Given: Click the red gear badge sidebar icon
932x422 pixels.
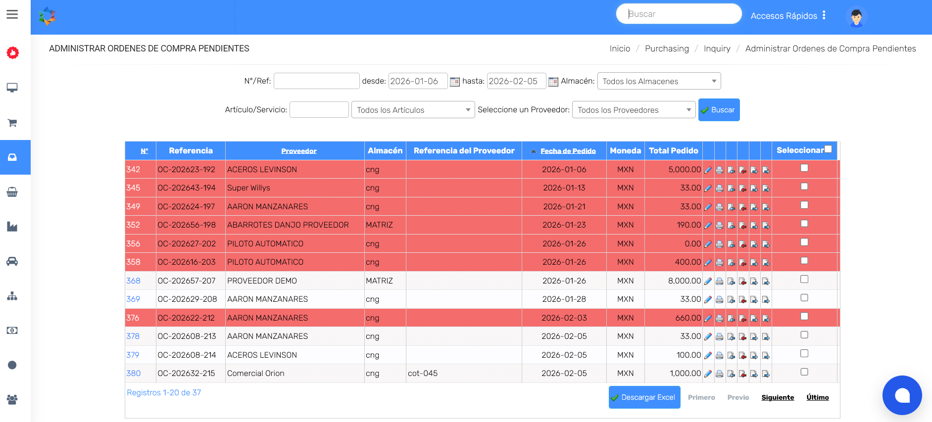Looking at the screenshot, I should click(13, 52).
